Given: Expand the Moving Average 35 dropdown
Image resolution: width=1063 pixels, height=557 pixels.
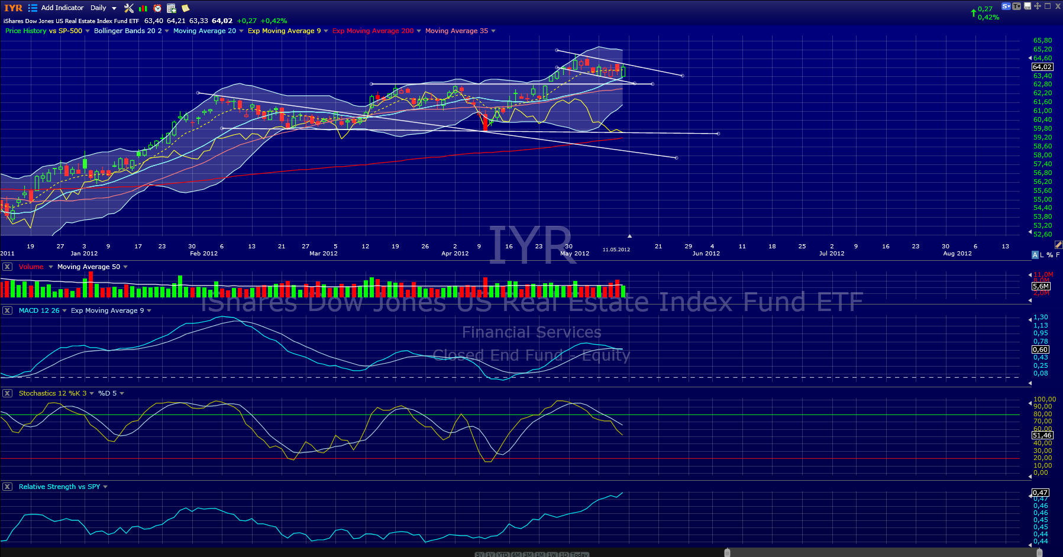Looking at the screenshot, I should (493, 31).
